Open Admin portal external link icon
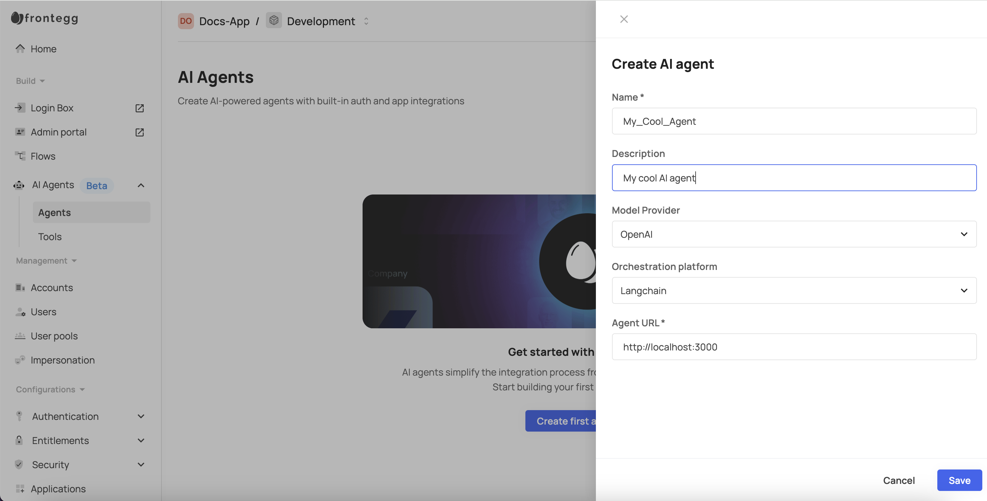 click(139, 132)
